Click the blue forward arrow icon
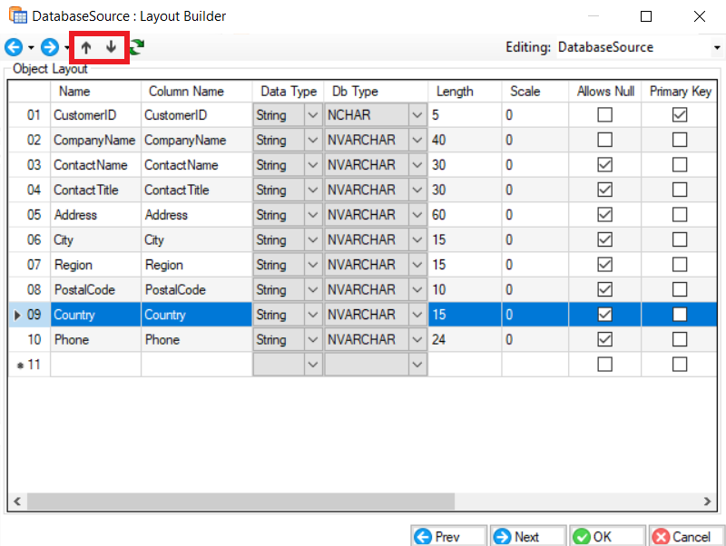Image resolution: width=726 pixels, height=546 pixels. pos(50,47)
